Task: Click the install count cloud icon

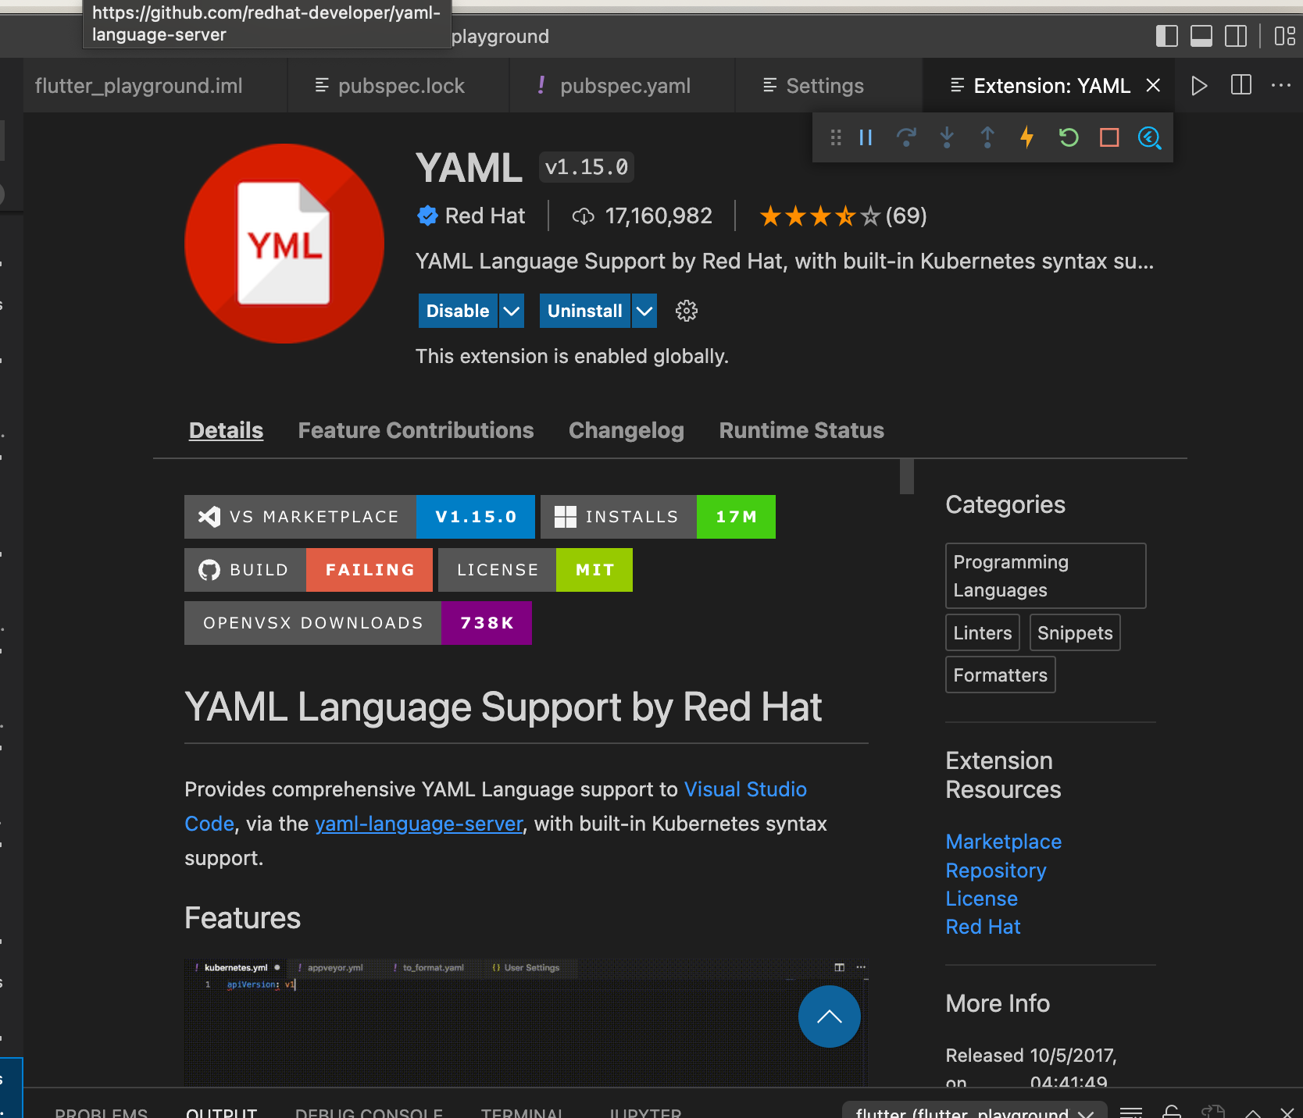Action: click(x=583, y=216)
